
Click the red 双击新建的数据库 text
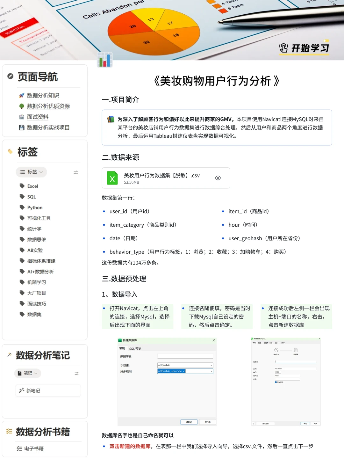(130, 446)
